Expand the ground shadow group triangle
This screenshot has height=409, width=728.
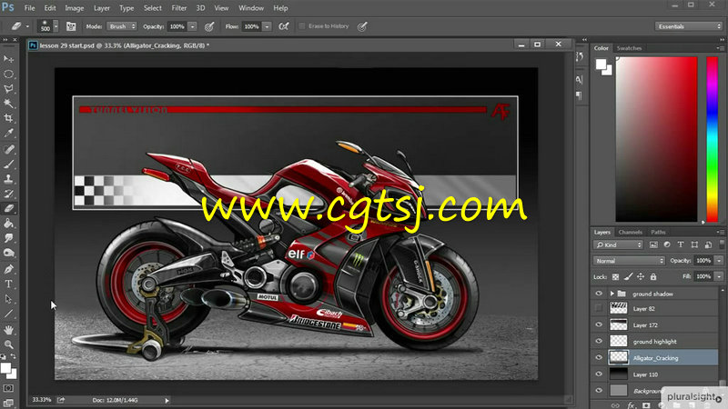coord(612,294)
